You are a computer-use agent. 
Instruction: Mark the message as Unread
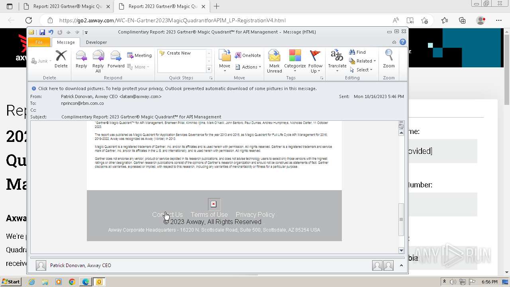274,61
